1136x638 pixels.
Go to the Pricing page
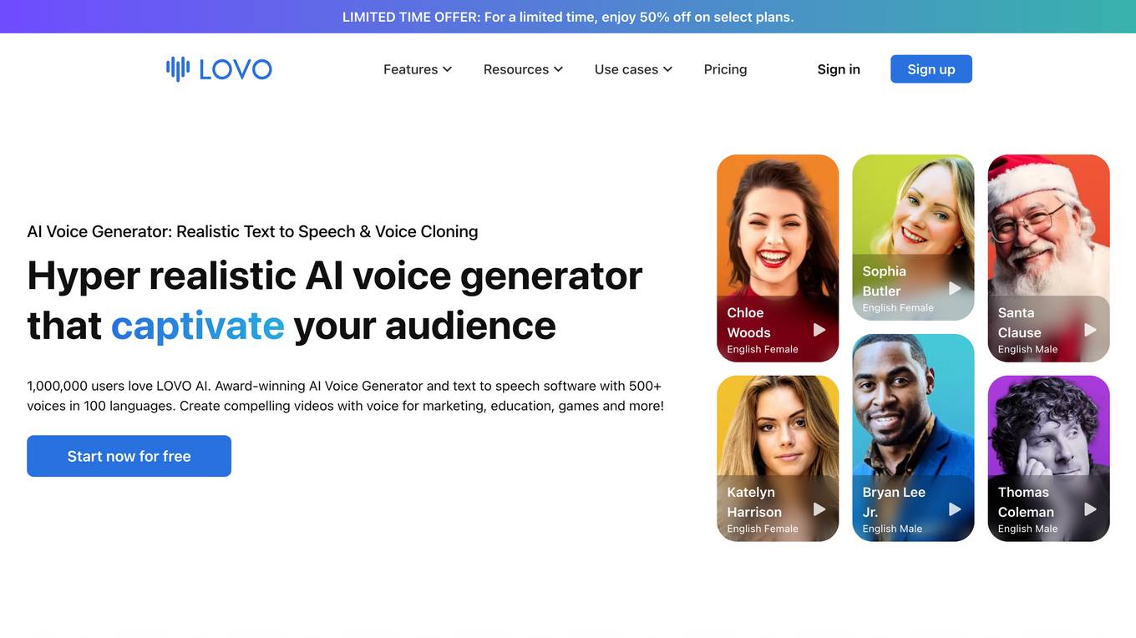(725, 69)
